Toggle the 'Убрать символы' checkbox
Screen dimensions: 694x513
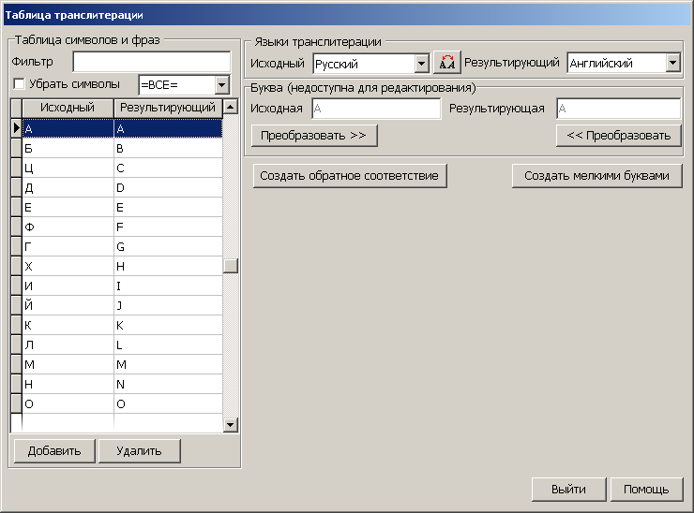[19, 84]
